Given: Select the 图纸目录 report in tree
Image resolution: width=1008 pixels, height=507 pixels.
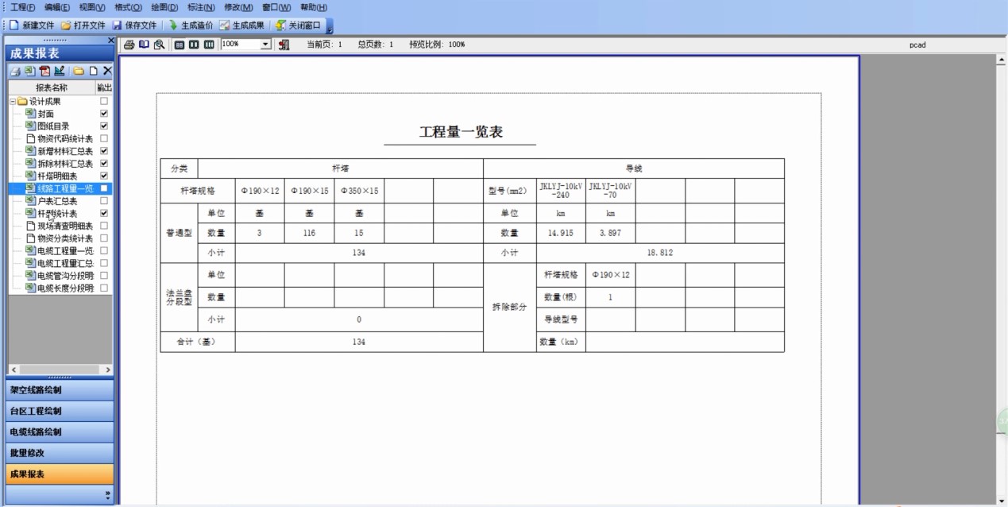Looking at the screenshot, I should (53, 126).
